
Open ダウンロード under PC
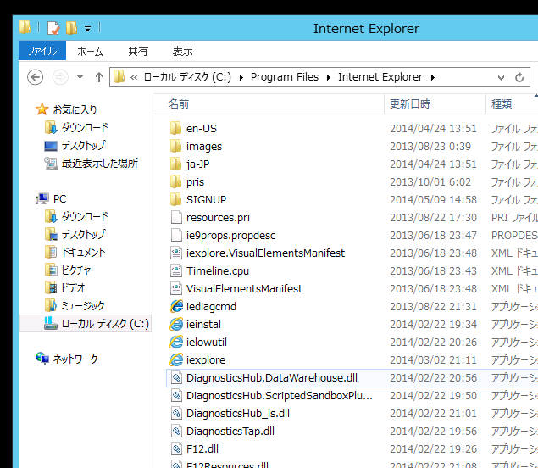tap(85, 217)
